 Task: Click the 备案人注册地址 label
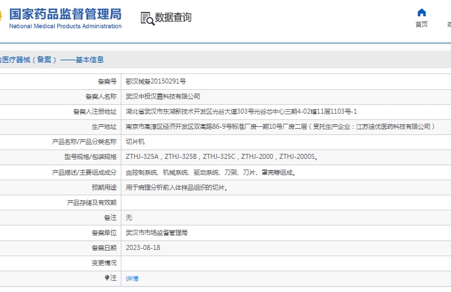tap(95, 112)
